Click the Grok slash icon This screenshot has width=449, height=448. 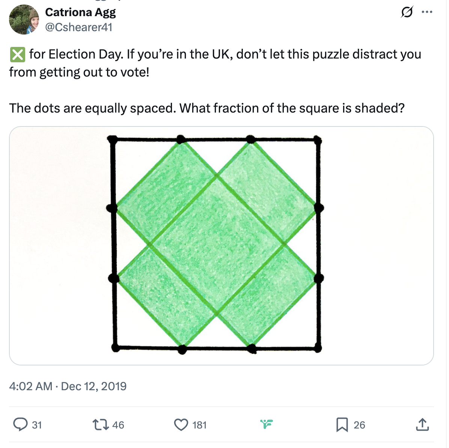point(407,12)
